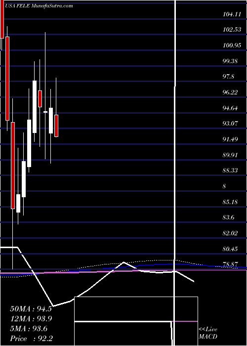Click the 93.07 price axis label
The height and width of the screenshot is (346, 247).
[230, 124]
